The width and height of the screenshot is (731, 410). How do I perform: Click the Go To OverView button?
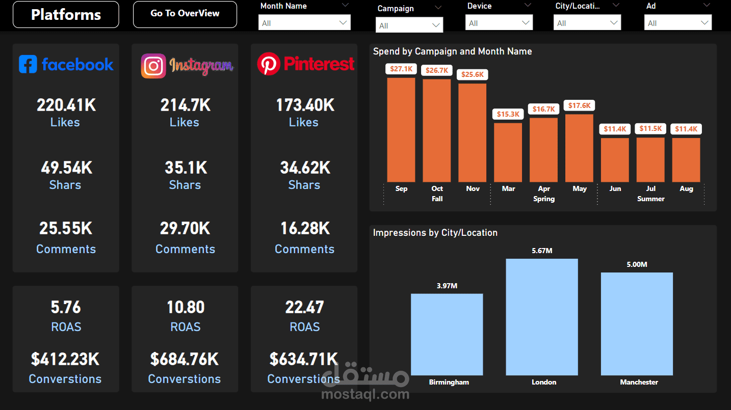point(185,14)
